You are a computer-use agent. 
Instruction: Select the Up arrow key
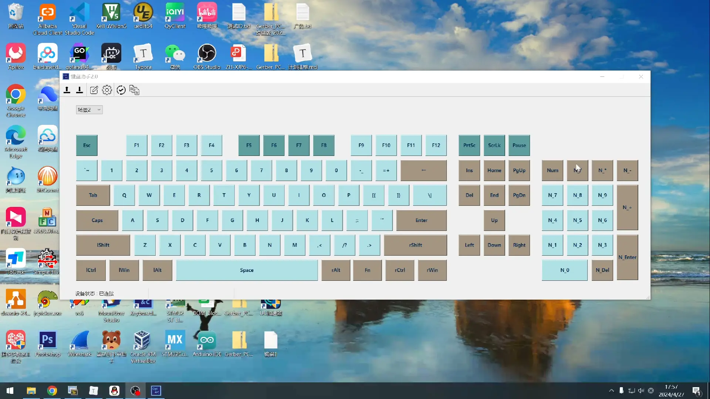pyautogui.click(x=494, y=220)
